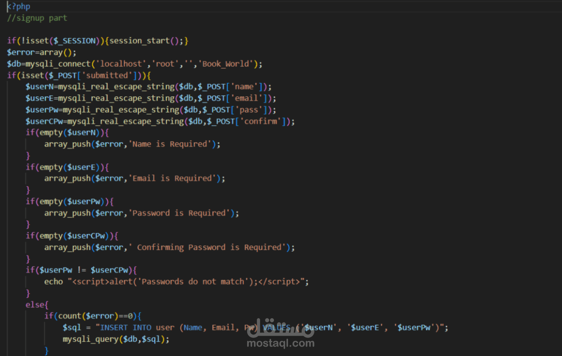
Task: Click the if($userPw != $userCPw) line
Action: click(81, 270)
